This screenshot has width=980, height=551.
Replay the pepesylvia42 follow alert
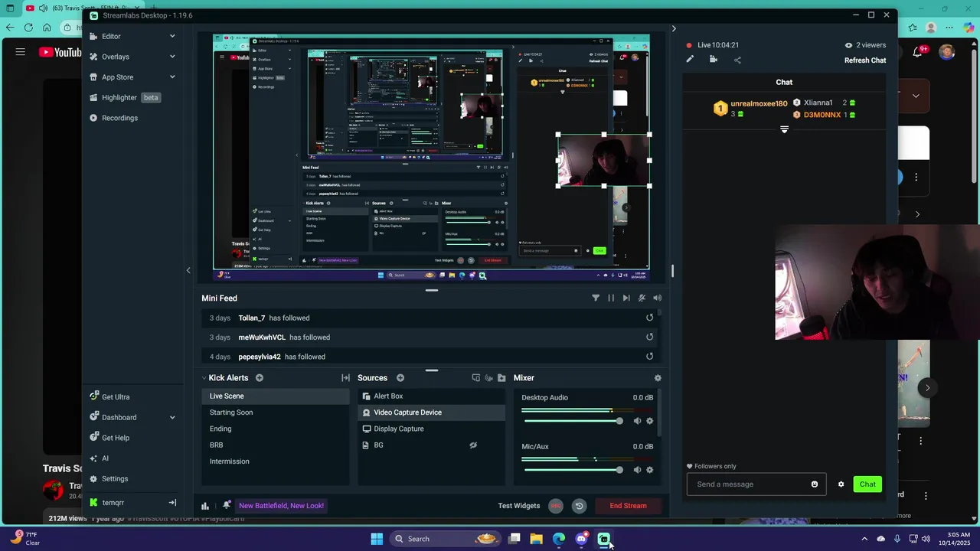(649, 356)
